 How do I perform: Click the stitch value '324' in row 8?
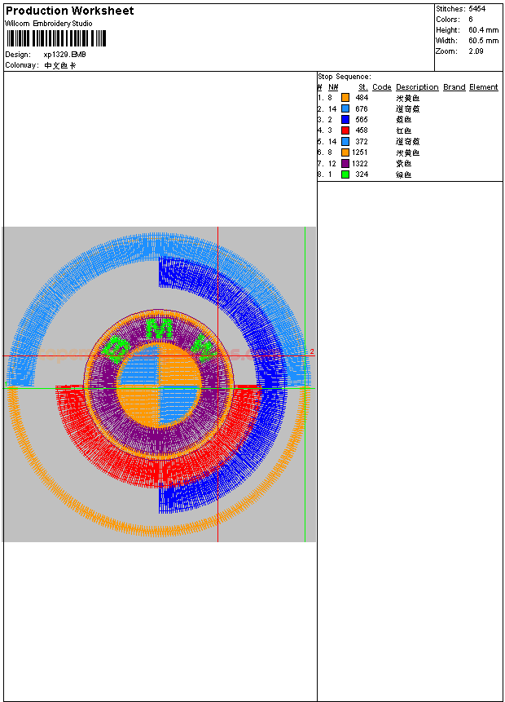[x=362, y=174]
